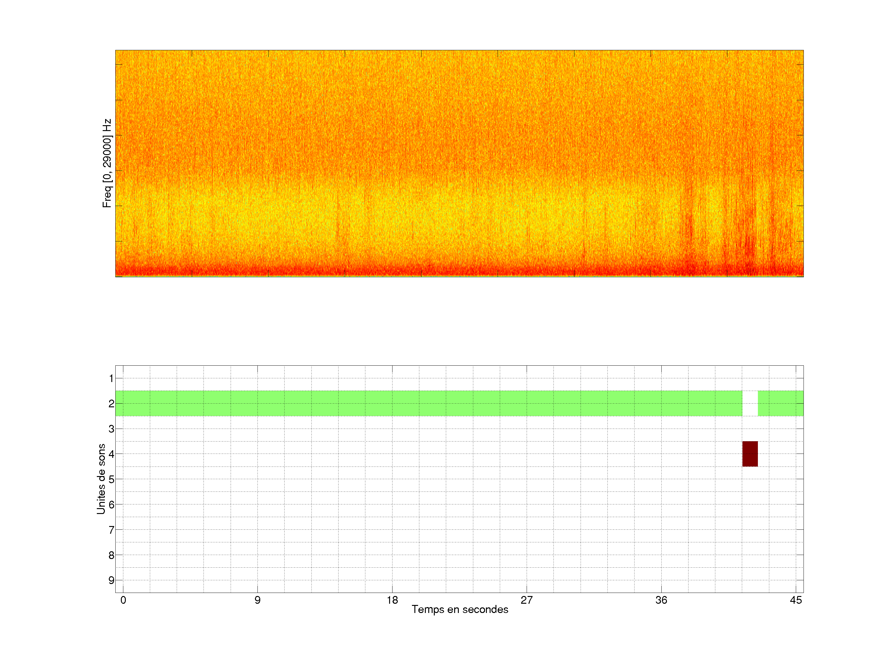The height and width of the screenshot is (666, 888).
Task: Click the x-axis tick label 9
Action: tap(257, 600)
